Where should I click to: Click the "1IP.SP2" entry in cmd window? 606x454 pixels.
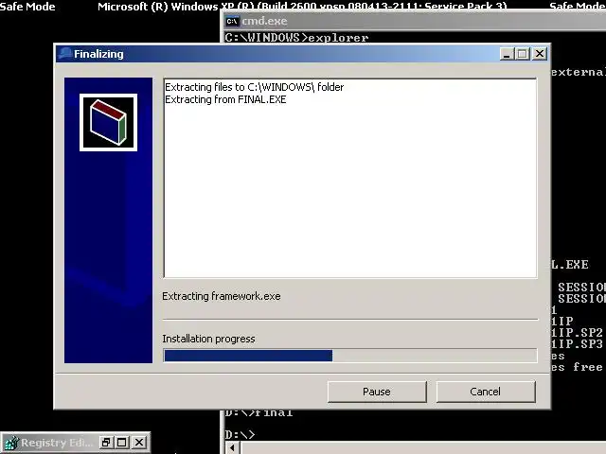[x=577, y=332]
